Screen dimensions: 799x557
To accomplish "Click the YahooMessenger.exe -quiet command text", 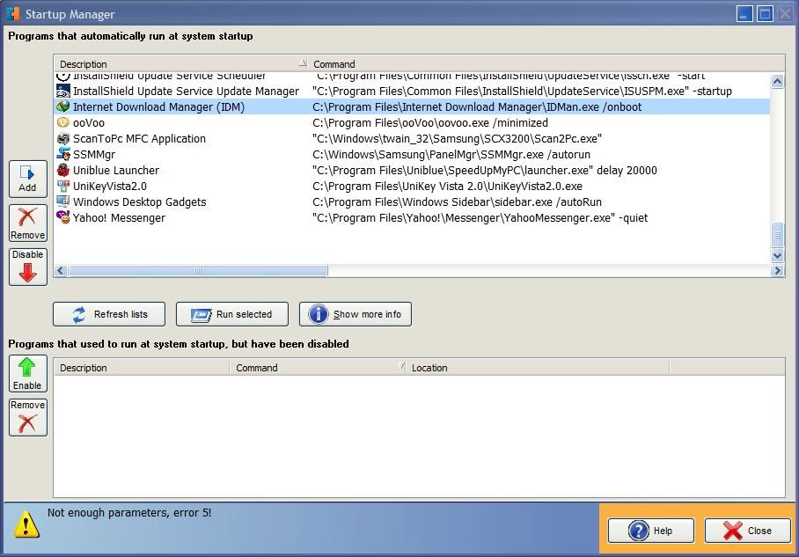I will 480,217.
